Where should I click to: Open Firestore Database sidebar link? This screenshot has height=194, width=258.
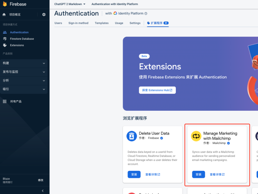click(x=22, y=39)
